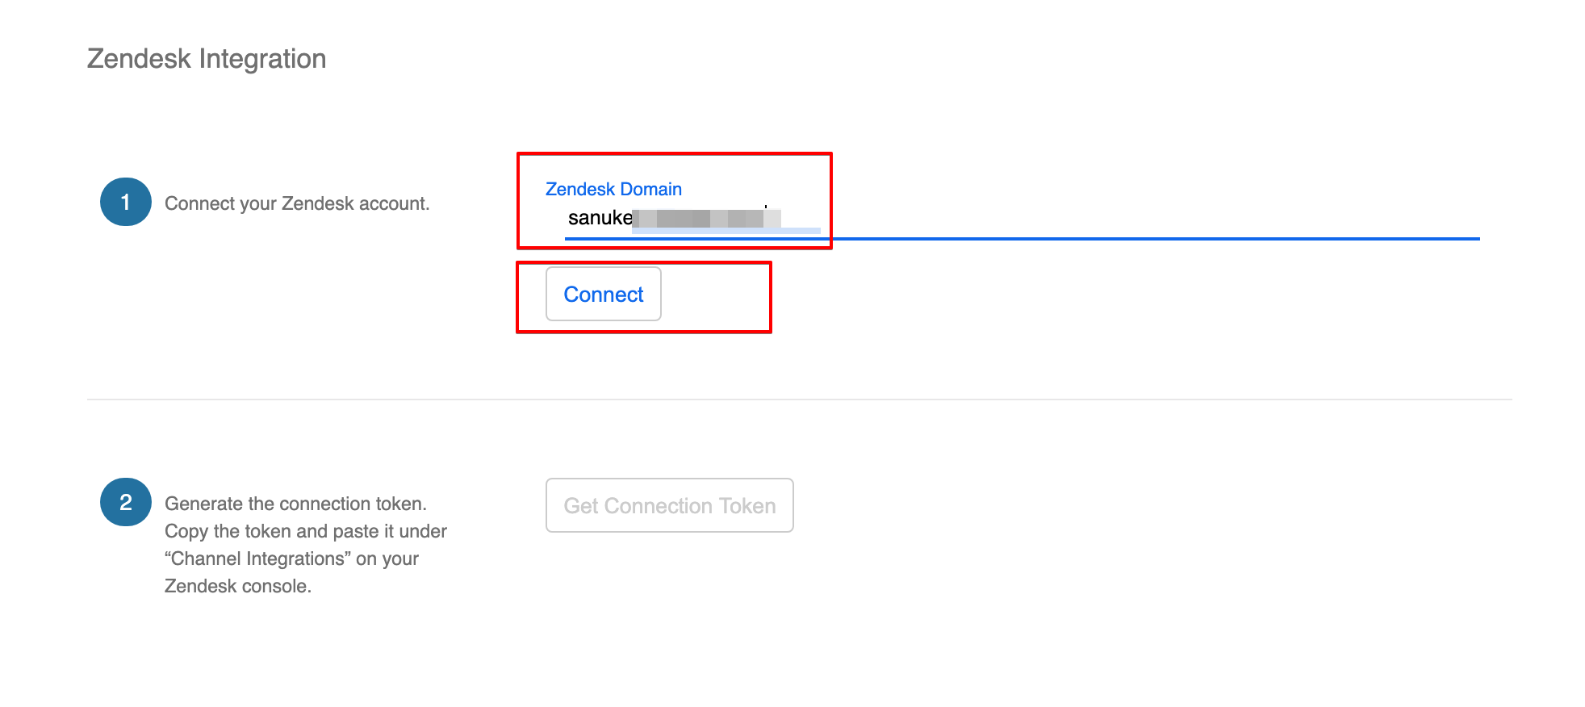Click the 'Generate the connection token.' line

pos(295,504)
